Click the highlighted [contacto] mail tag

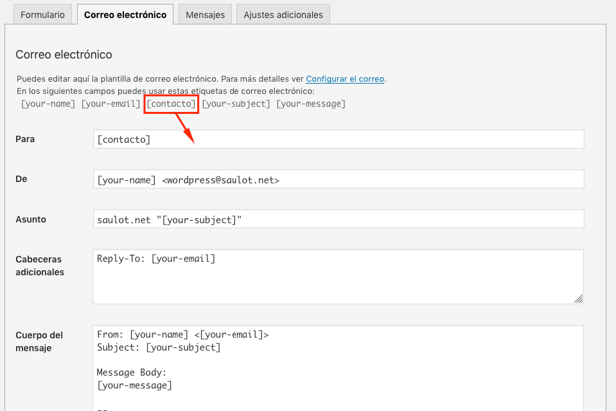pos(172,104)
